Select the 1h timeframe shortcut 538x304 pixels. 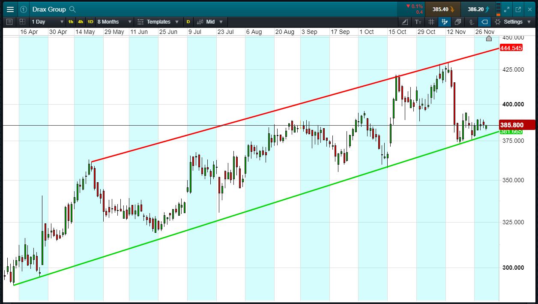(71, 21)
